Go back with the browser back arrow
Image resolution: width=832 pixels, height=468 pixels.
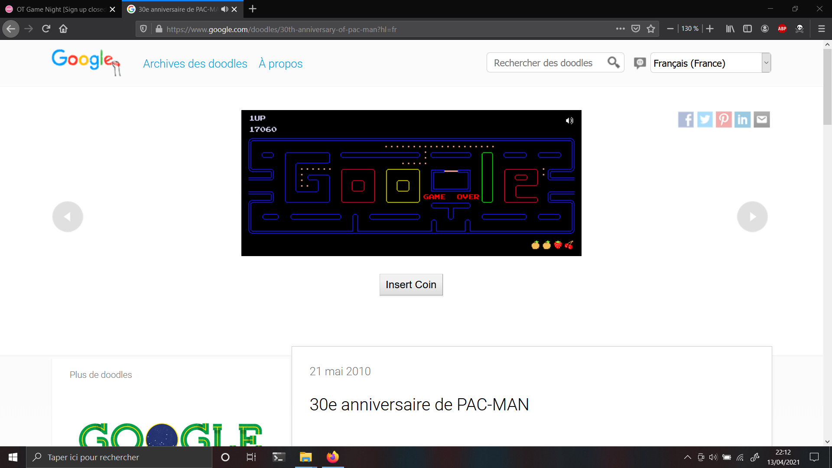pyautogui.click(x=11, y=29)
